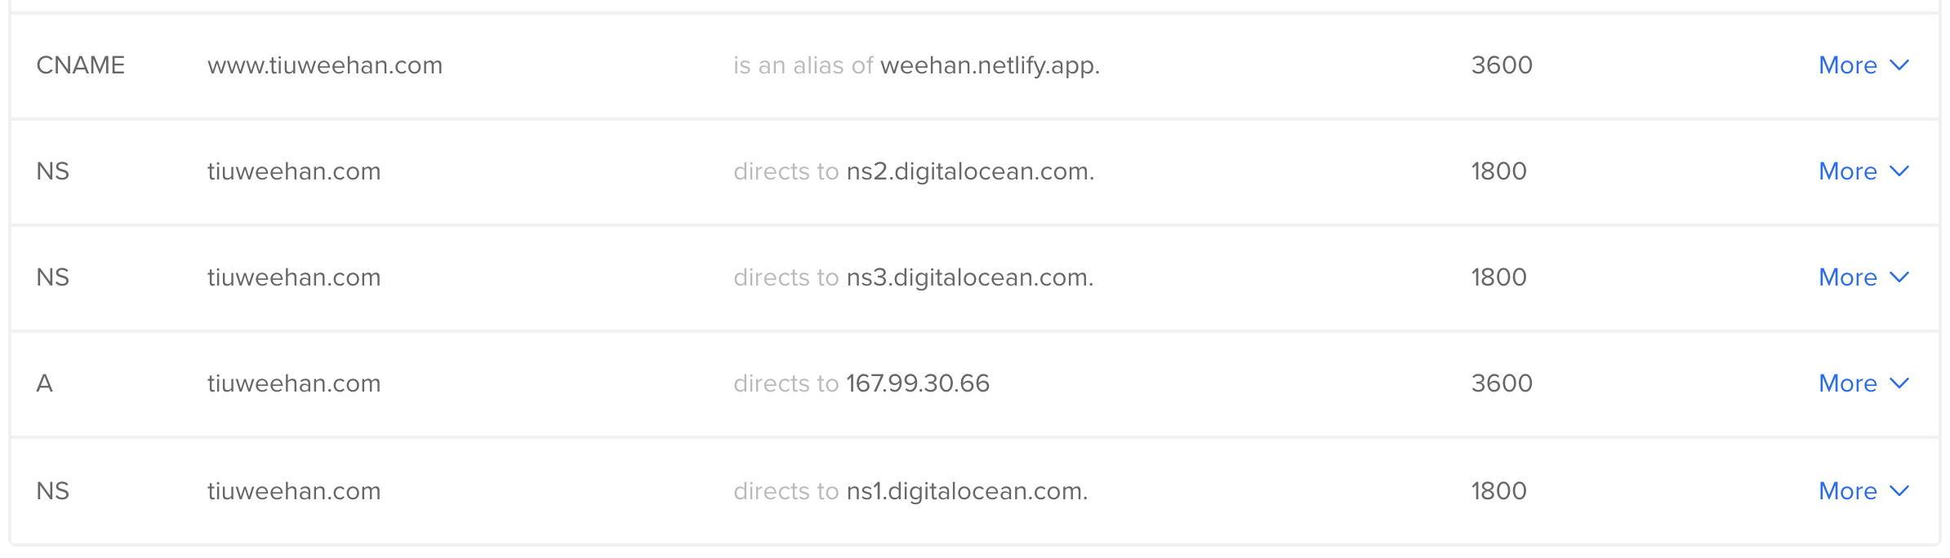Click the NS type label of the ns3 record
1950x558 pixels.
(53, 277)
